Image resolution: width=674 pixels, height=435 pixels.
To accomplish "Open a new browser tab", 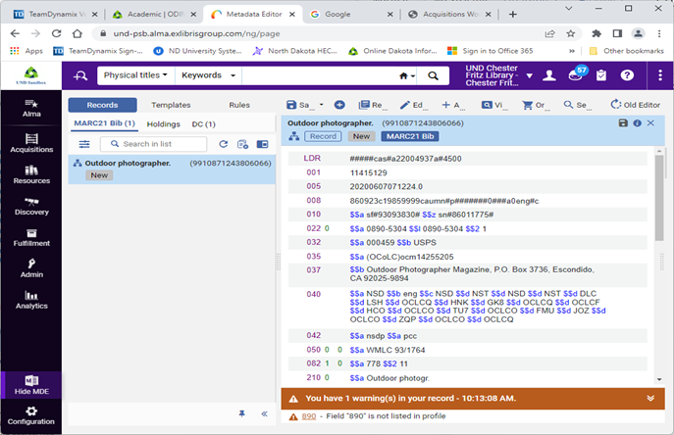I will [x=512, y=14].
